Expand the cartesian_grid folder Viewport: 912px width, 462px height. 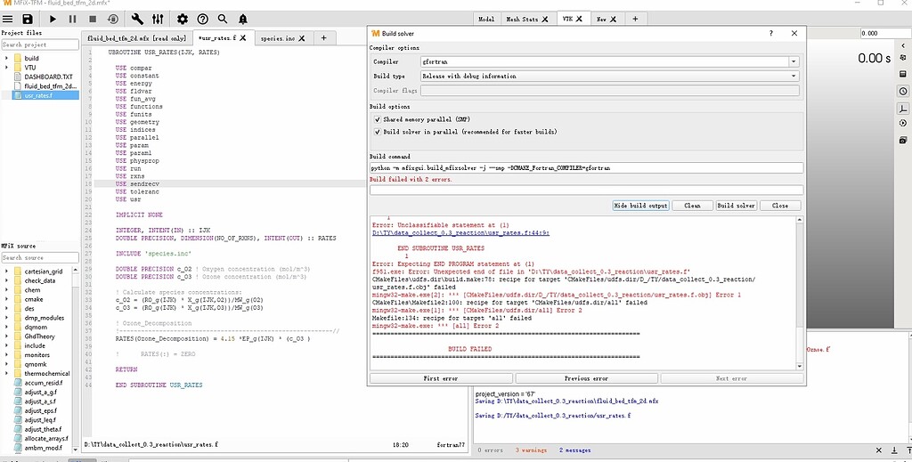[7, 272]
